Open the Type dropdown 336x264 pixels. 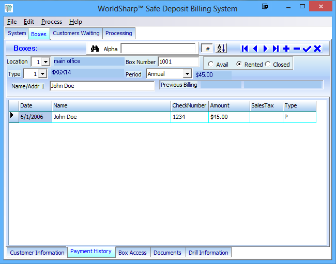coord(43,74)
